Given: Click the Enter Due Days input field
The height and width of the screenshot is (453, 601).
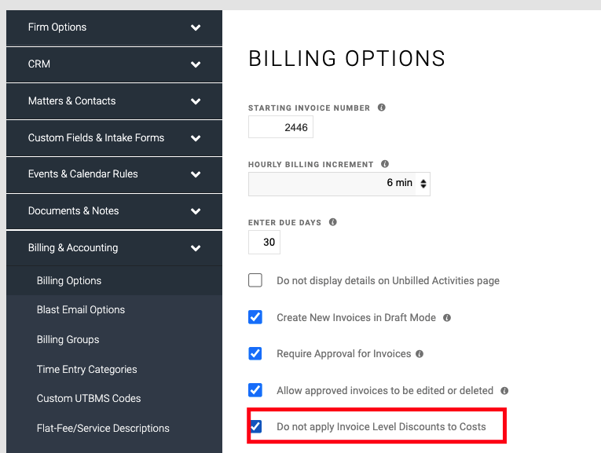Looking at the screenshot, I should tap(264, 242).
